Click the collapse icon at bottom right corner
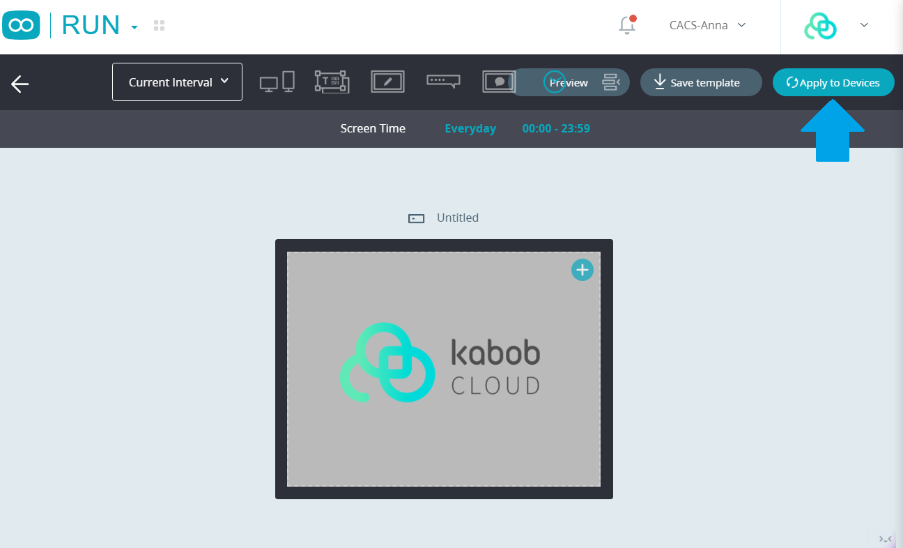 (885, 539)
